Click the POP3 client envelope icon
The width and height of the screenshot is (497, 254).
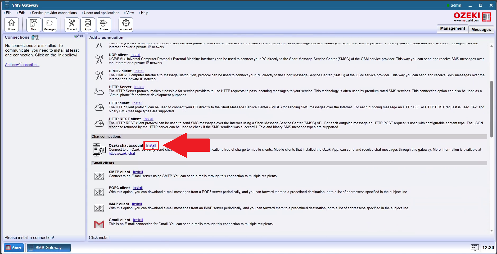click(x=99, y=192)
